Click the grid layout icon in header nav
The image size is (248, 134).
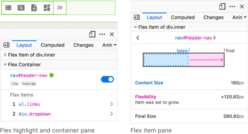(47, 8)
